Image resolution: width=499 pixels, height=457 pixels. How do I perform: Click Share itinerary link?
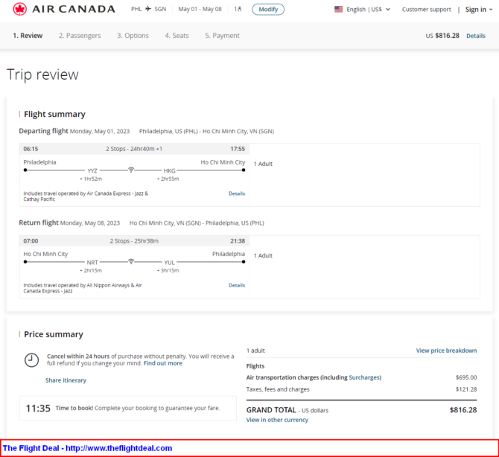[66, 380]
